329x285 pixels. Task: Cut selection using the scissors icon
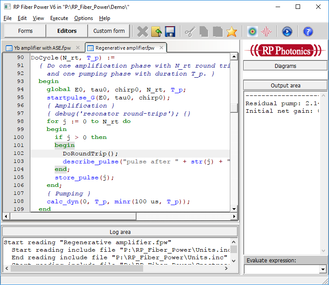190,32
